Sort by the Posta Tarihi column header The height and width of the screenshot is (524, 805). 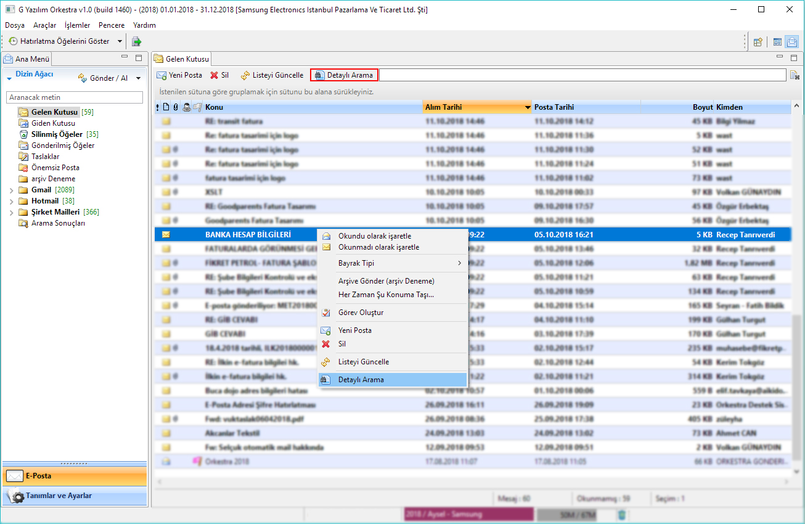(586, 107)
